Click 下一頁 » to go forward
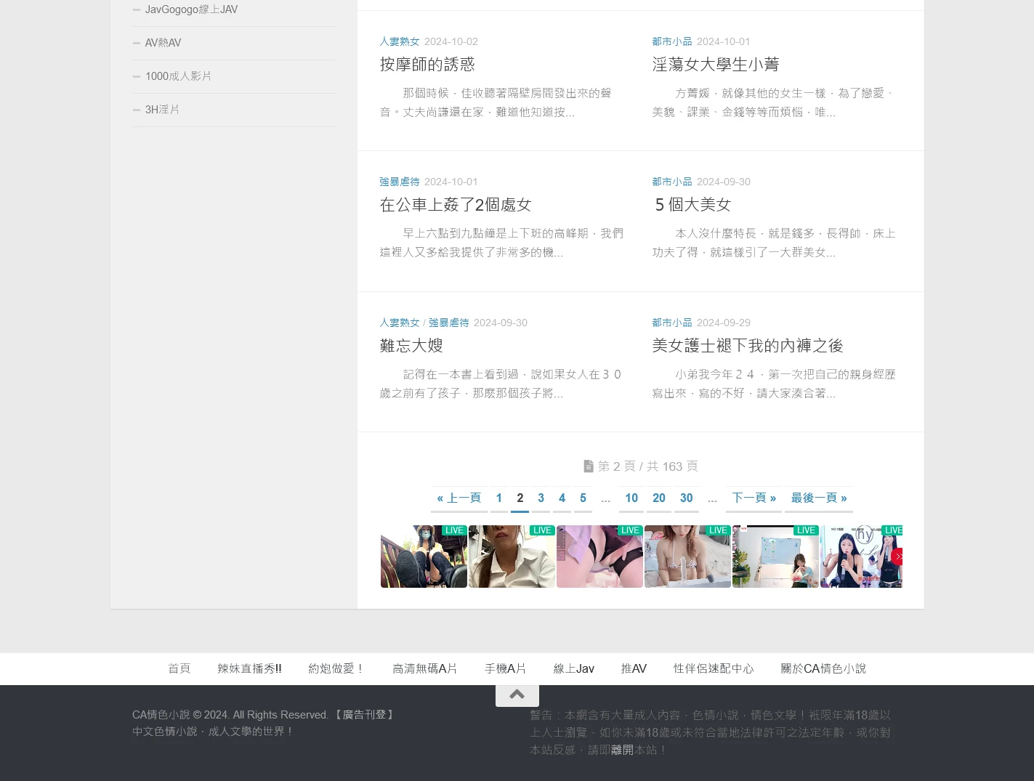1034x781 pixels. [754, 498]
